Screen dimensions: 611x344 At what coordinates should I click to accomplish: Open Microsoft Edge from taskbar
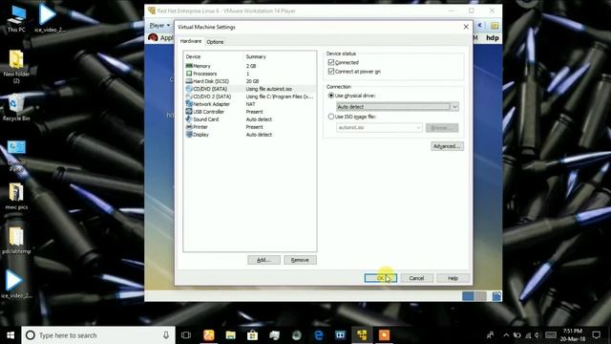tap(318, 335)
